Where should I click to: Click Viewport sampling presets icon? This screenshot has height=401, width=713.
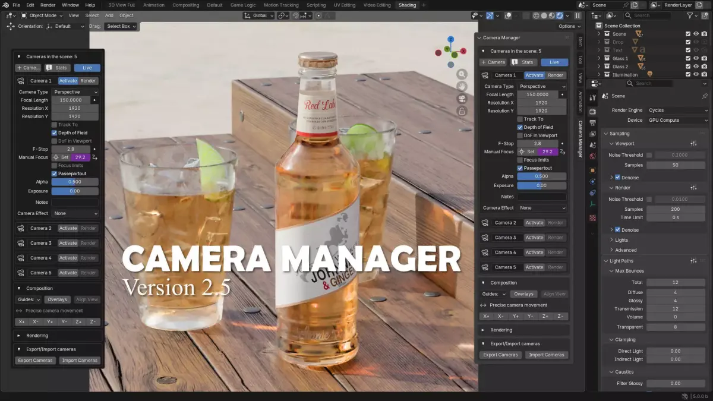point(693,144)
